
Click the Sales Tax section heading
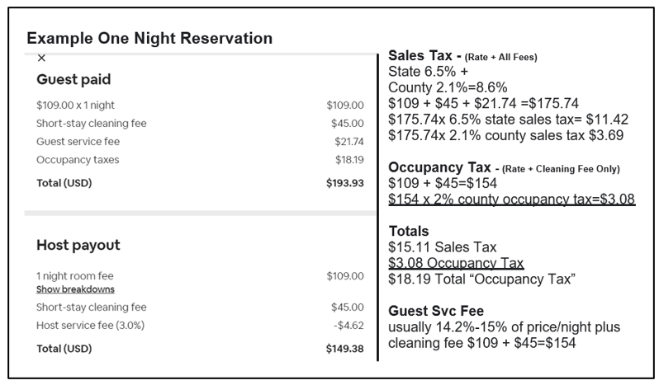click(424, 56)
